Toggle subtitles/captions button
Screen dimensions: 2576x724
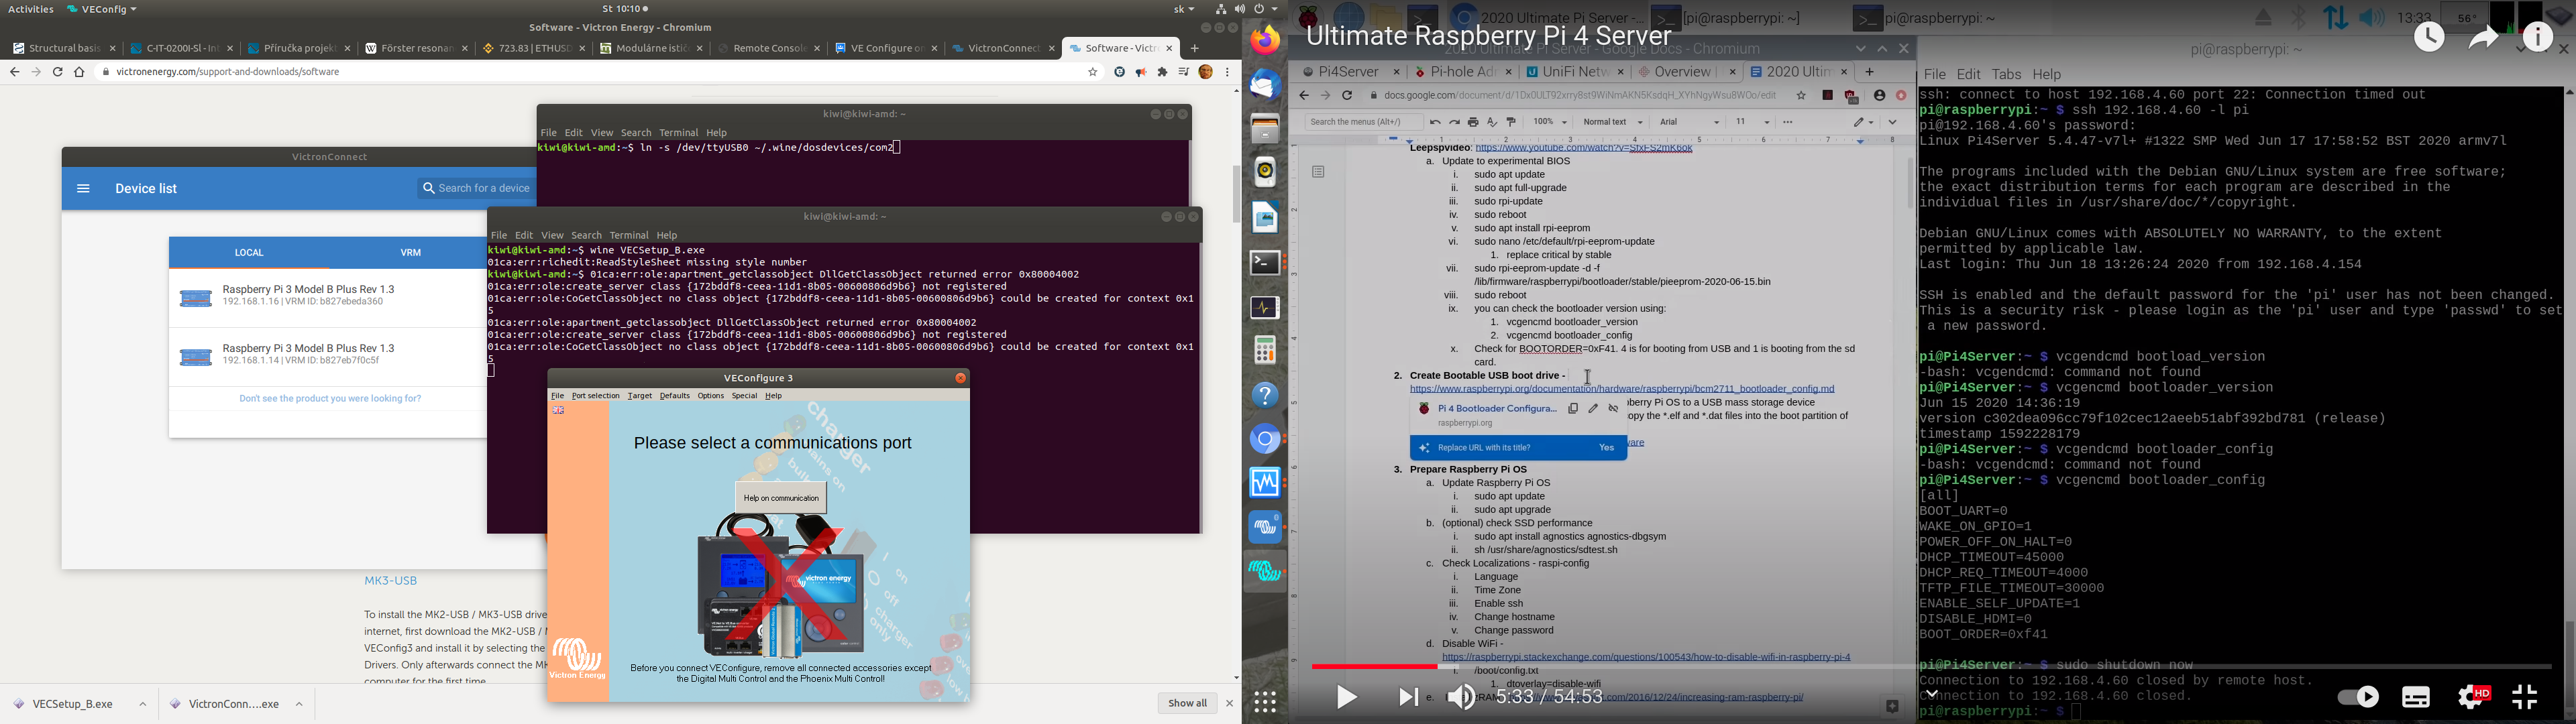(x=2416, y=697)
